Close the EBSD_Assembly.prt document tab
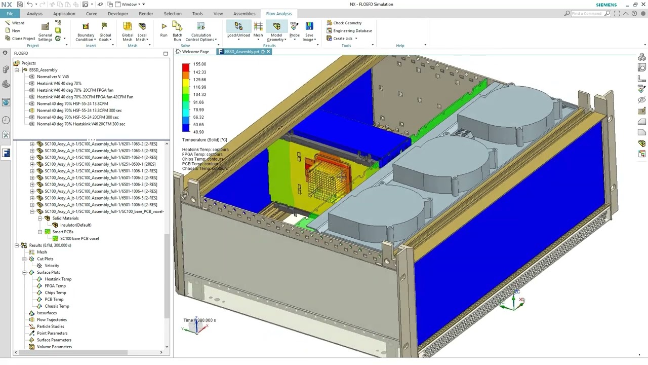 click(268, 52)
